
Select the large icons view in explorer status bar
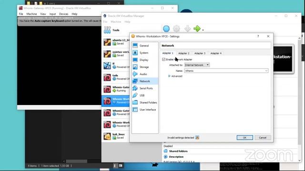(121, 166)
